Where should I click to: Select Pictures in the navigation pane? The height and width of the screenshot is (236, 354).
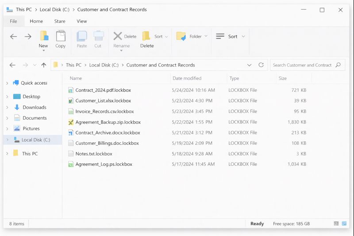pos(31,129)
